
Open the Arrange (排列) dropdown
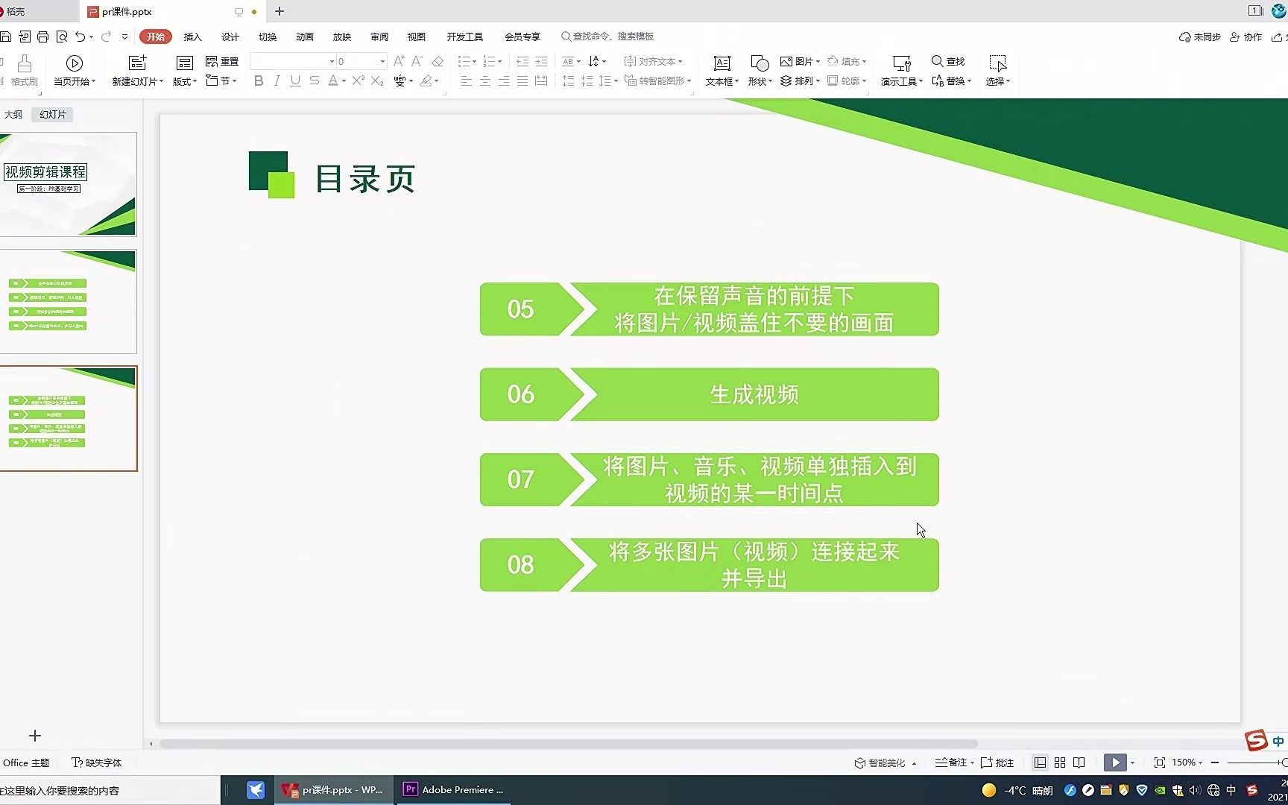(800, 80)
